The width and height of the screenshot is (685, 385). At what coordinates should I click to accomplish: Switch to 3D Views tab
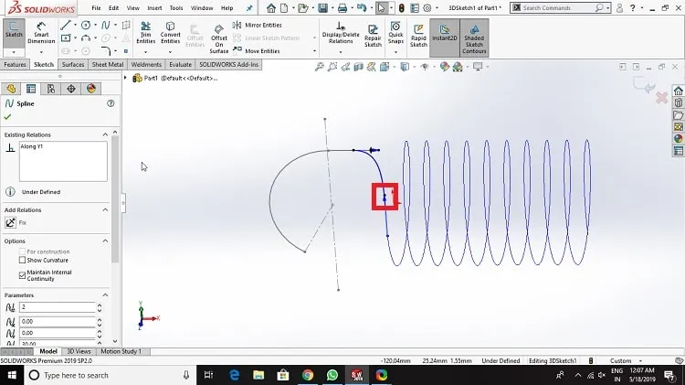click(x=79, y=351)
